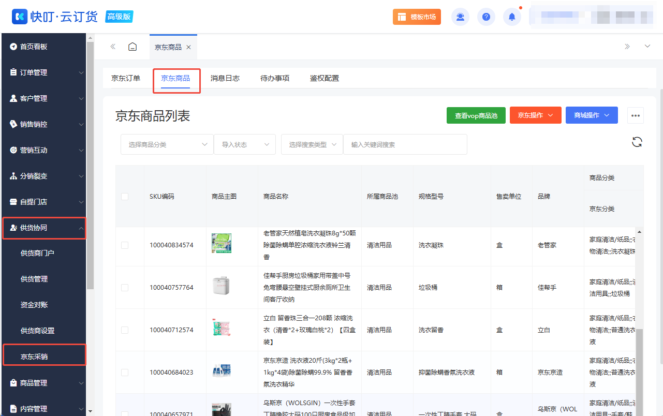663x416 pixels.
Task: Switch to 待办事项 tab
Action: (x=275, y=79)
